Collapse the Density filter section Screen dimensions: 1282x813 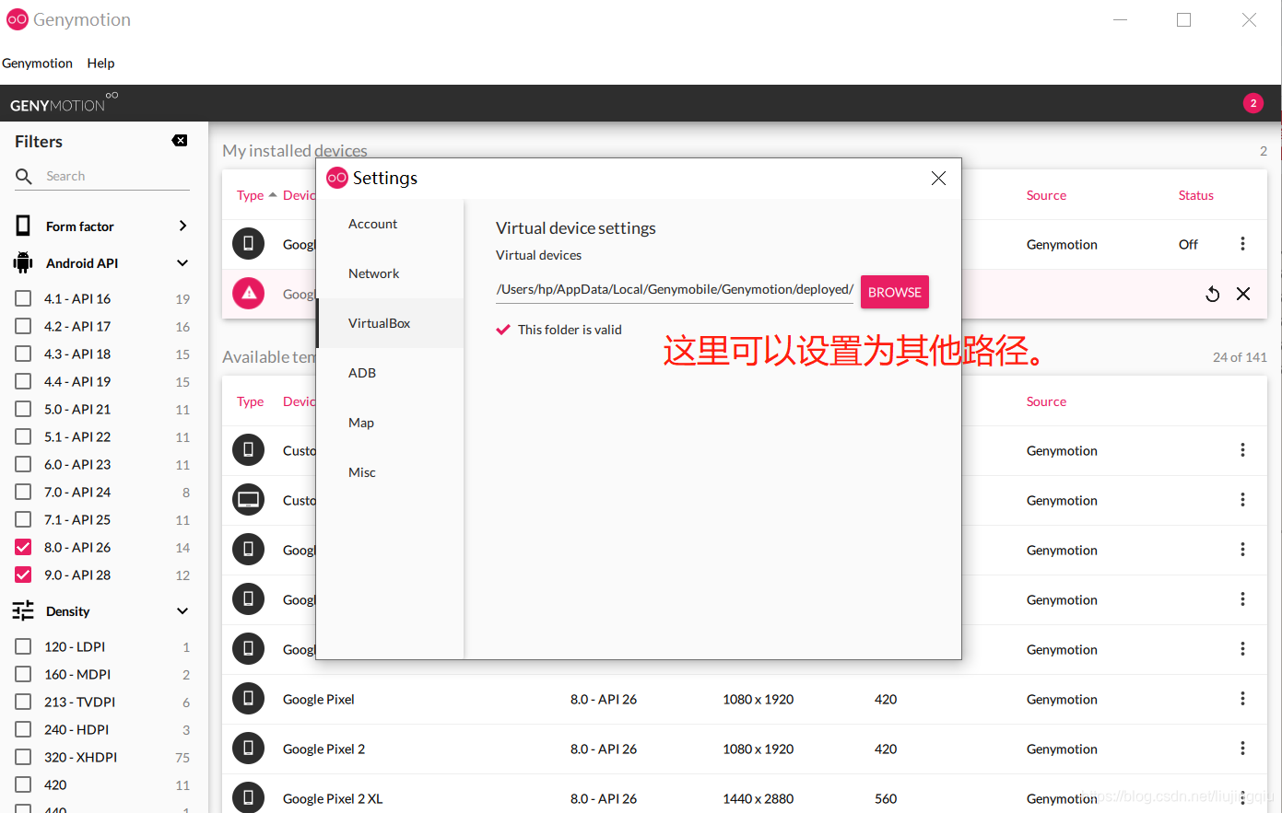tap(182, 611)
